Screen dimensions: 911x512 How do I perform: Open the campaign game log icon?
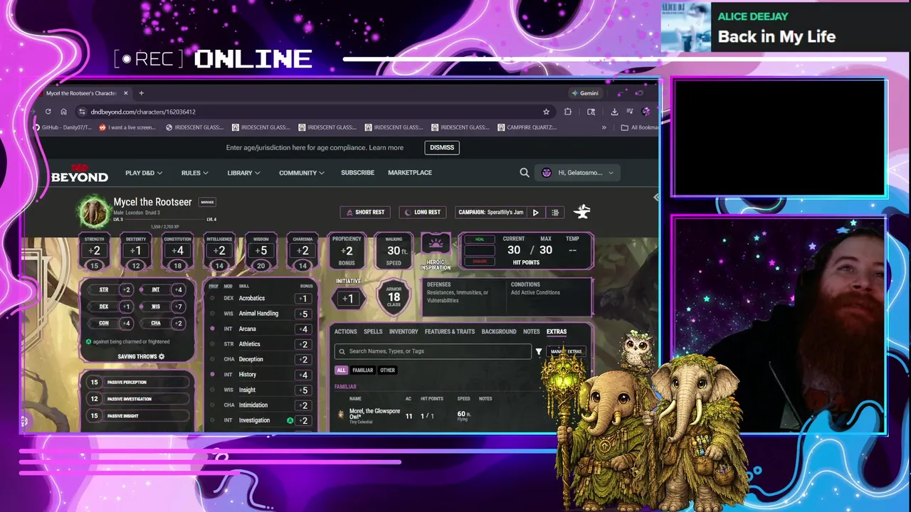click(x=555, y=212)
